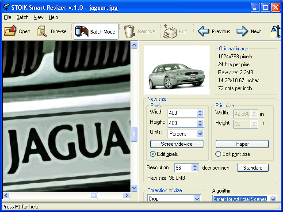Click the Open folder icon
The width and height of the screenshot is (283, 212).
pyautogui.click(x=10, y=31)
